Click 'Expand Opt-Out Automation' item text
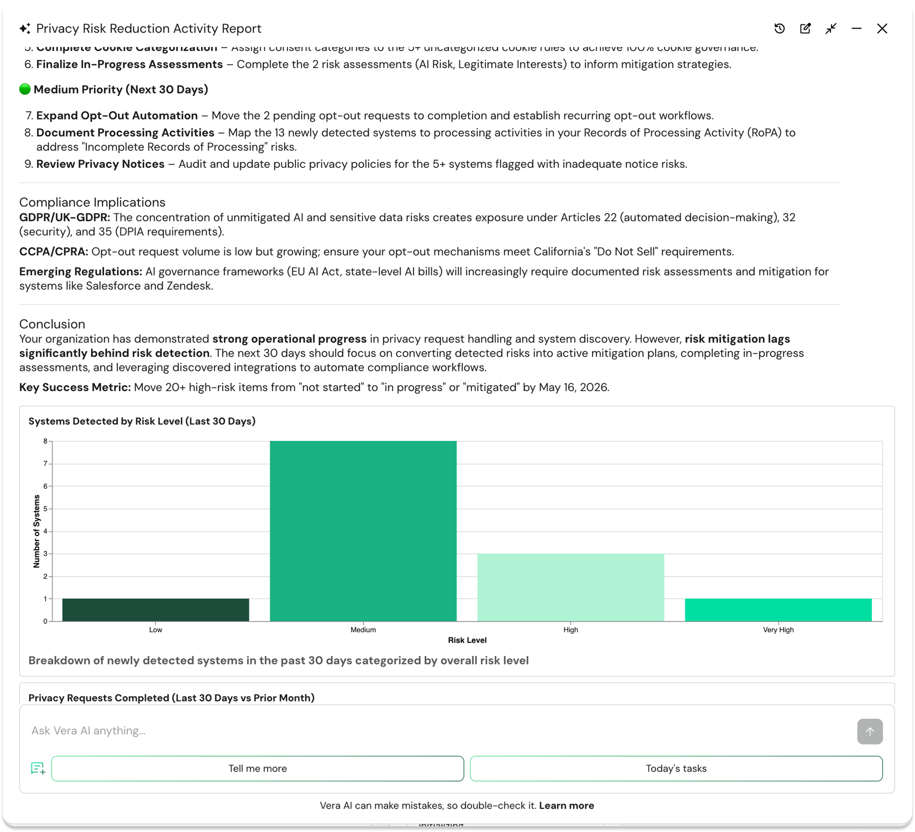Screen dimensions: 915x832 coord(117,116)
